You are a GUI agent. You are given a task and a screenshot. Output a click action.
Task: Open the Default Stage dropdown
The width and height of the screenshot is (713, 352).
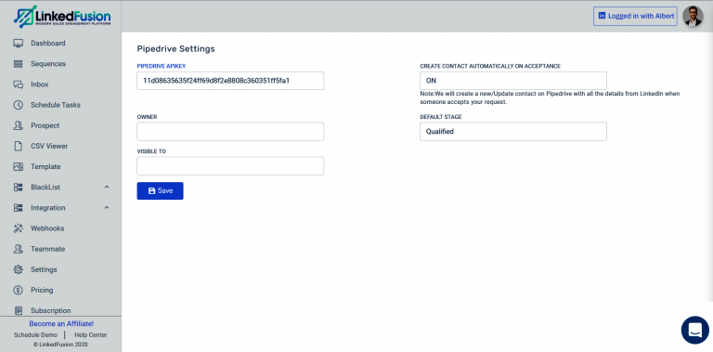click(x=512, y=132)
